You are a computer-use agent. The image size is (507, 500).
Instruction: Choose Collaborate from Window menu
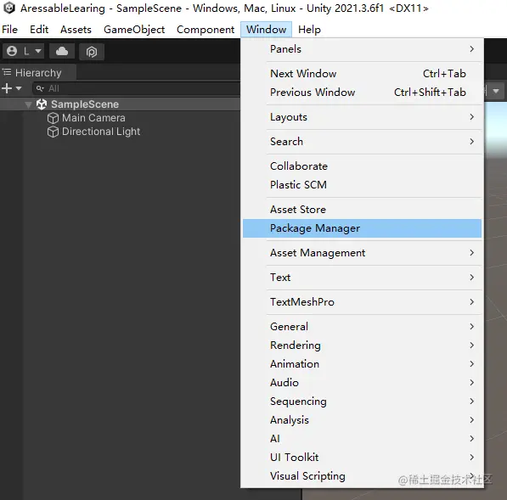[362, 166]
